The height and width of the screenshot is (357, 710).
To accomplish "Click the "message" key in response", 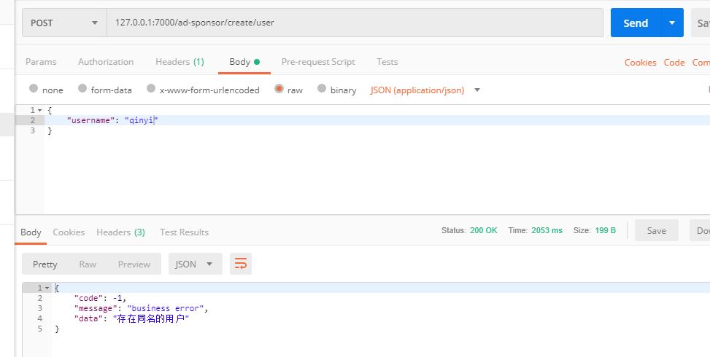I will (96, 308).
